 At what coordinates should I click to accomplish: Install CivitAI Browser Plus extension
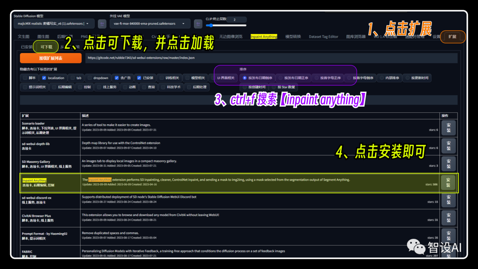click(448, 218)
